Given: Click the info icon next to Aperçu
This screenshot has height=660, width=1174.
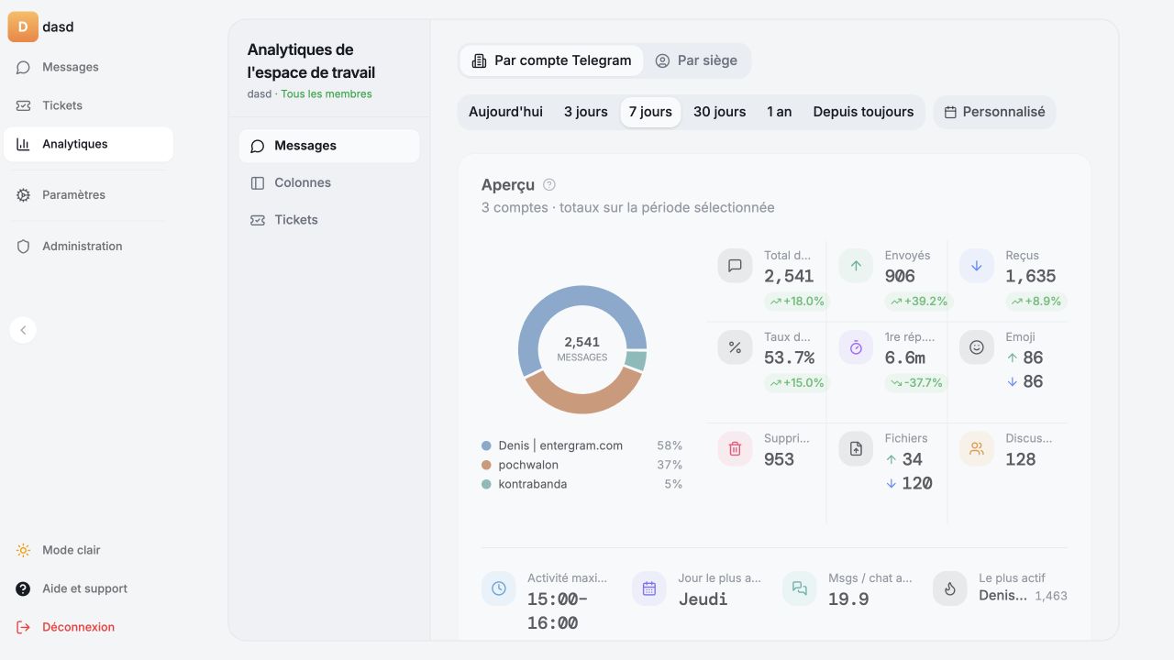Looking at the screenshot, I should 549,184.
